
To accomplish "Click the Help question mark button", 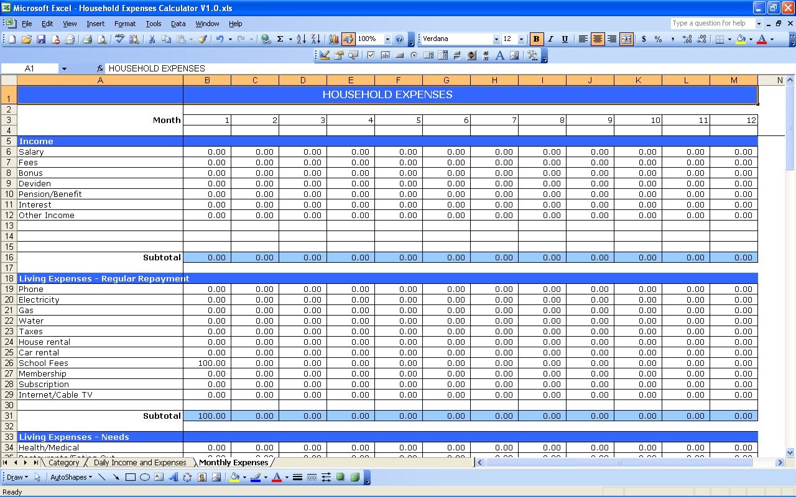I will (399, 39).
